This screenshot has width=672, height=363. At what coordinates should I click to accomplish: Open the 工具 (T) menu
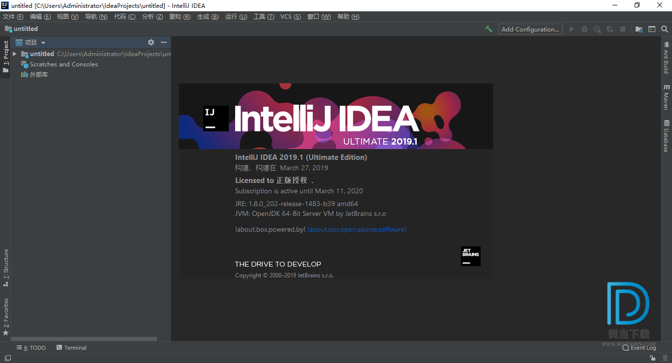[264, 17]
